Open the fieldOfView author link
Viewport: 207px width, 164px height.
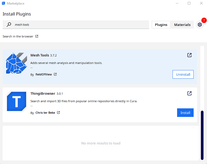point(44,74)
